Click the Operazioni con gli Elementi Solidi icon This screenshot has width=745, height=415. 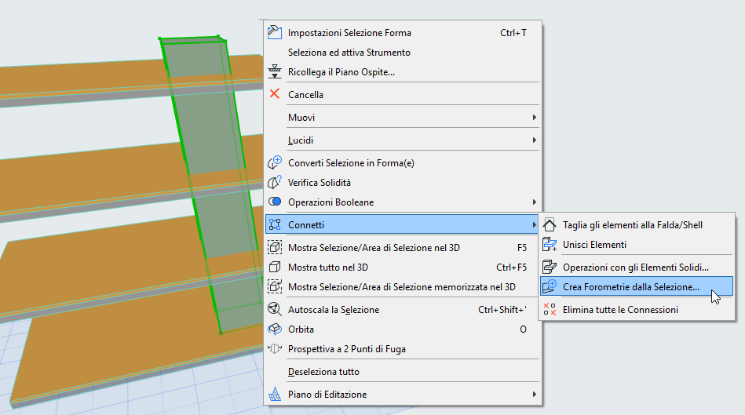point(550,267)
